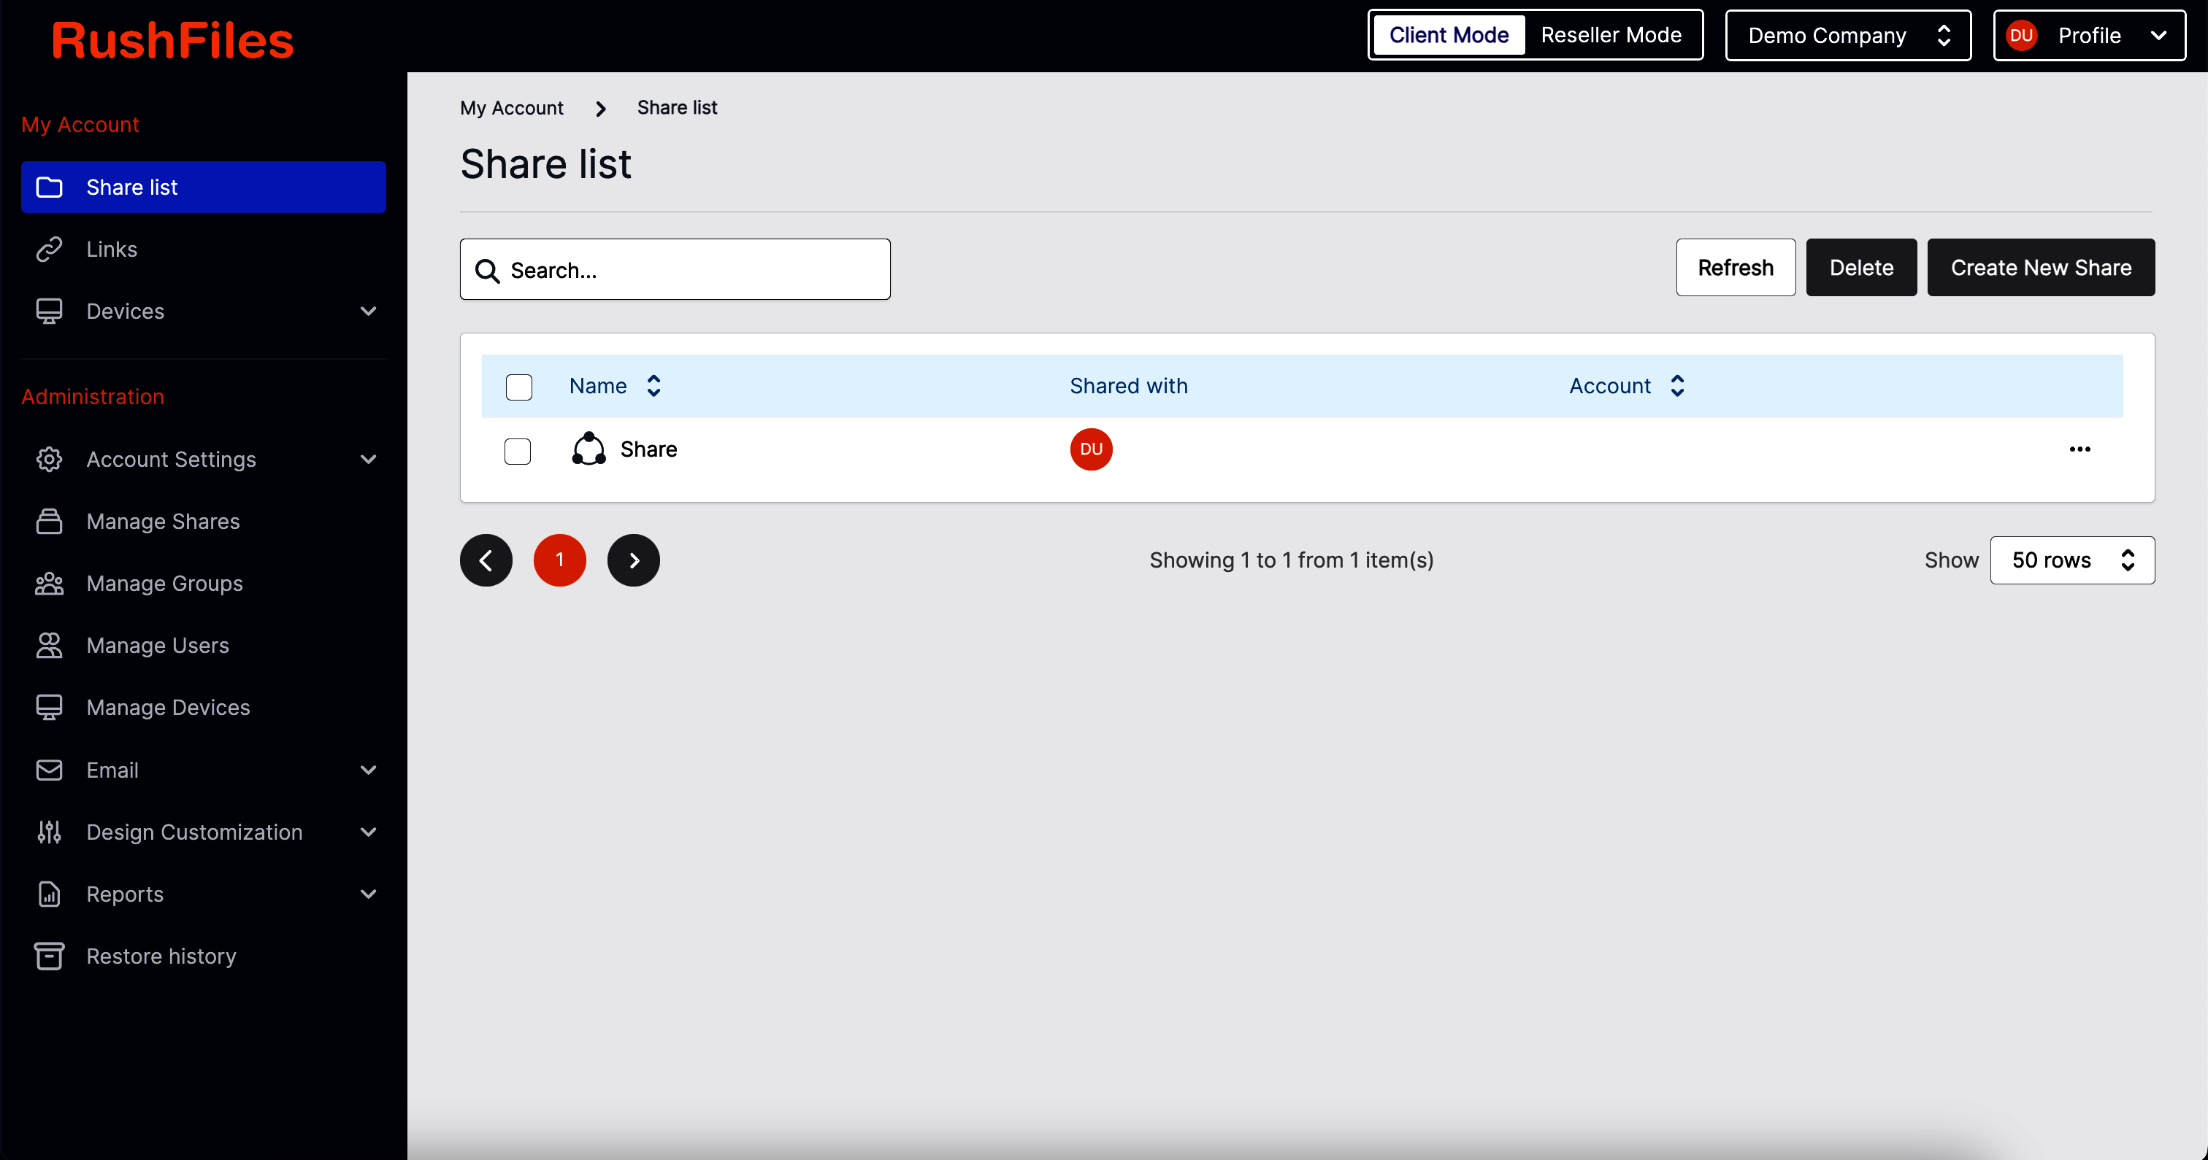
Task: Open the Demo Company selector
Action: 1848,35
